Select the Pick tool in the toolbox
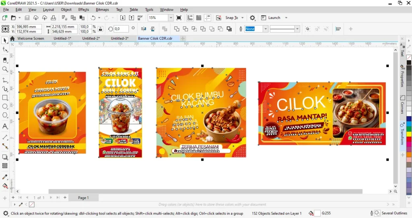This screenshot has width=412, height=218. tap(5, 41)
